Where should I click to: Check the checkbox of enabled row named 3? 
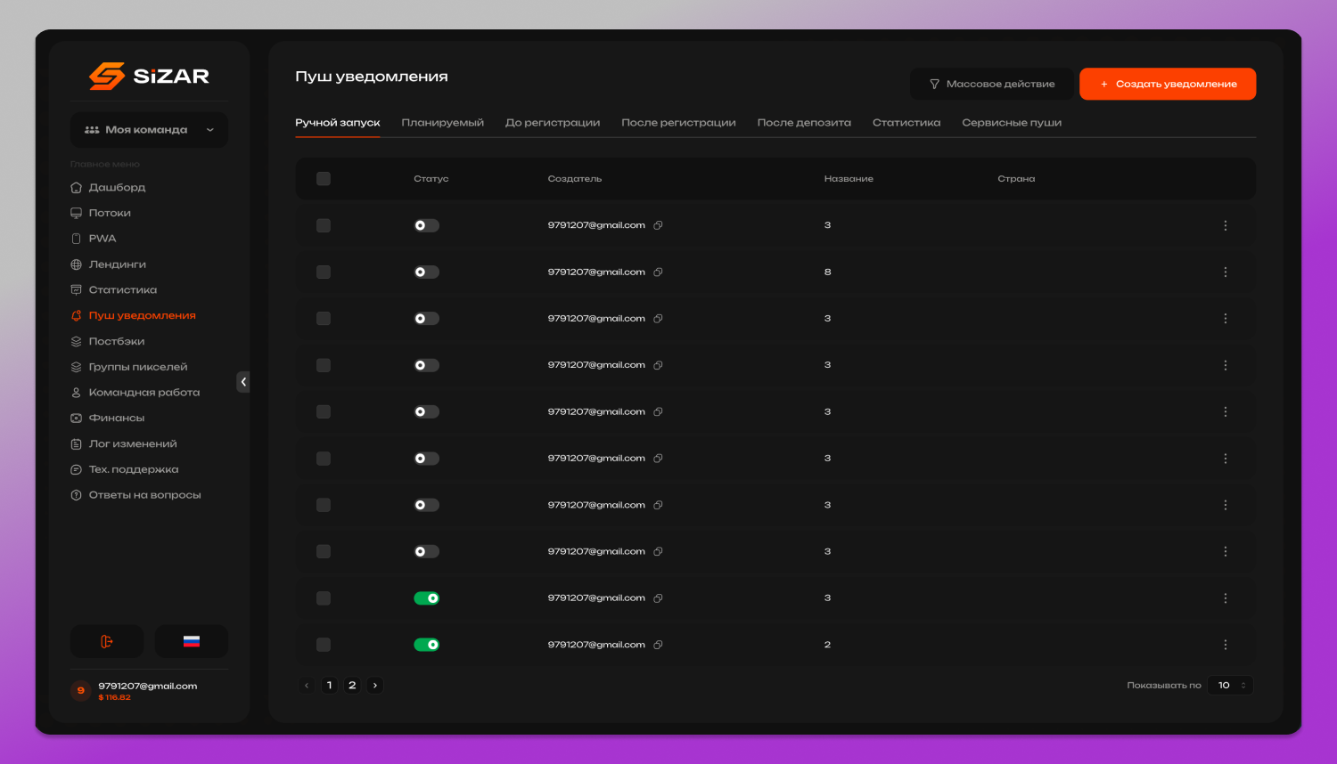324,598
